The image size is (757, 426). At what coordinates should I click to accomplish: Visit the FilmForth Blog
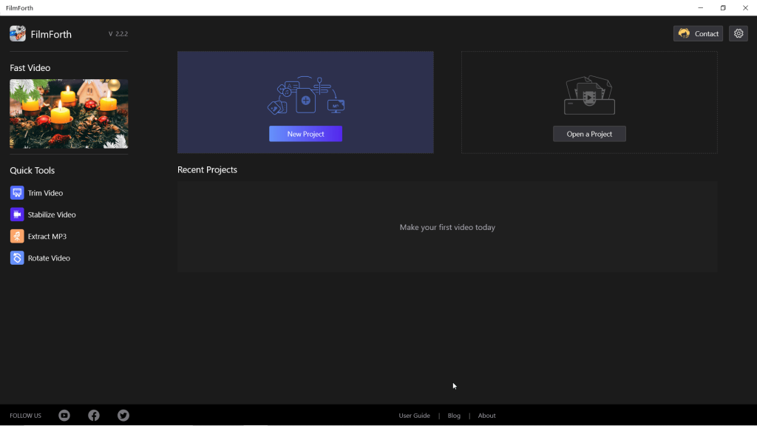coord(454,415)
